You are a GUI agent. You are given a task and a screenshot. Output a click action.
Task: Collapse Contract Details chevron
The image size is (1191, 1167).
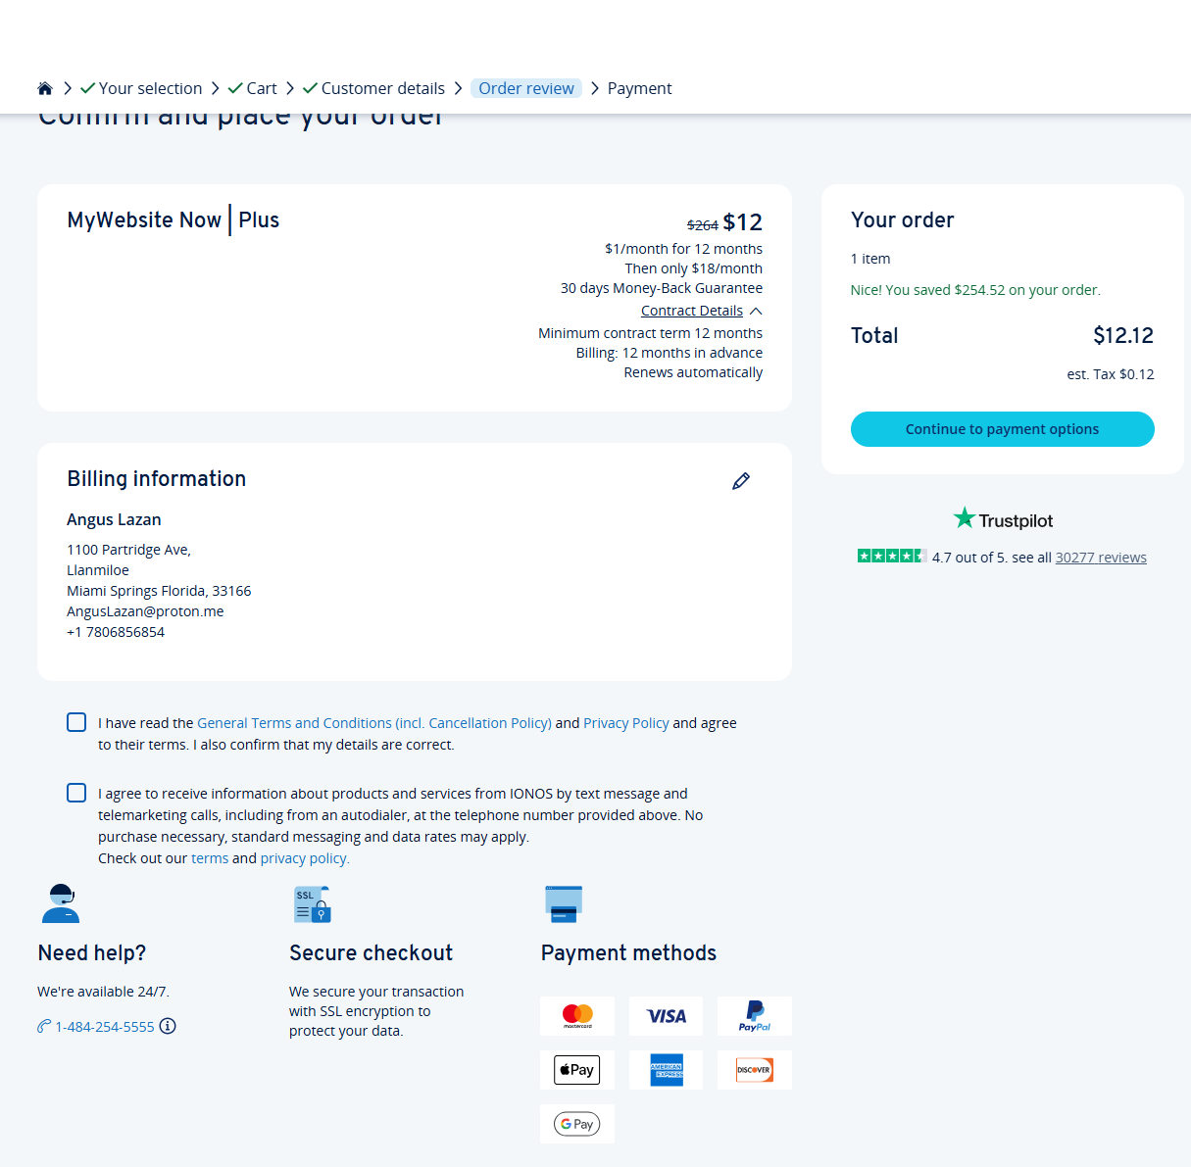tap(756, 311)
